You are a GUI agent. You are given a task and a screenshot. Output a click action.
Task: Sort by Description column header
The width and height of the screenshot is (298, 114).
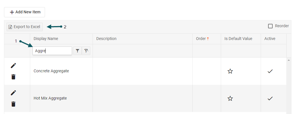[106, 39]
